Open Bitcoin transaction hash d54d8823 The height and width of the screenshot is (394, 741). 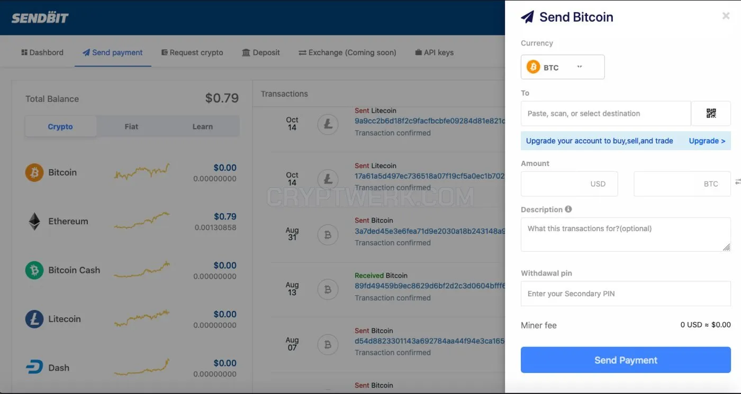(430, 341)
